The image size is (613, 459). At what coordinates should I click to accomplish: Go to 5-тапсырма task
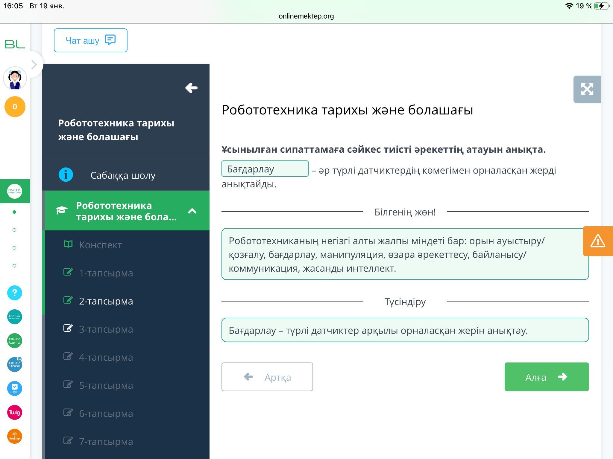point(106,385)
